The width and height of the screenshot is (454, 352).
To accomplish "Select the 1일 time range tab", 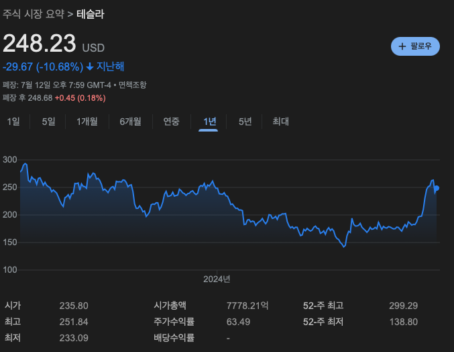I will coord(13,122).
